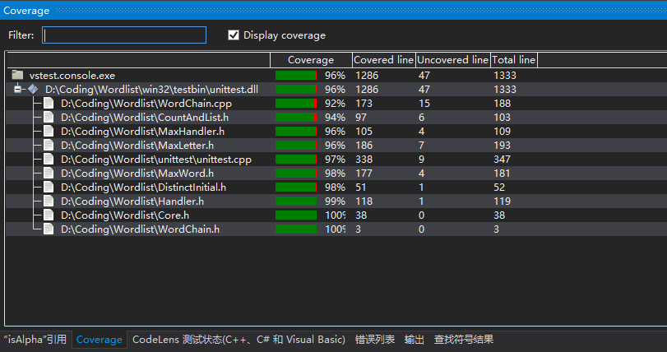Click the unittest.cpp file icon
This screenshot has height=352, width=667.
pos(49,160)
